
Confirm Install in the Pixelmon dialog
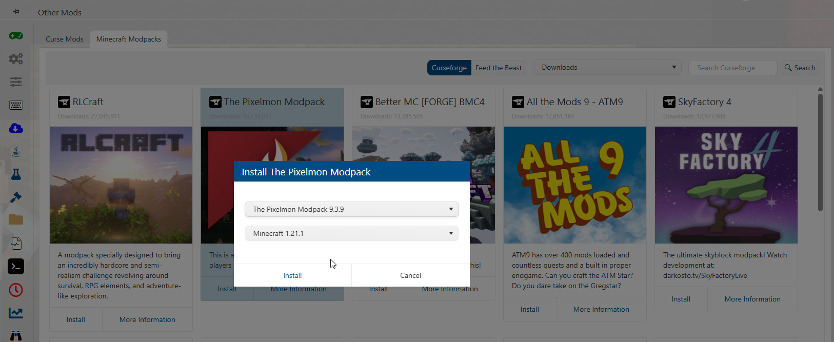(292, 275)
